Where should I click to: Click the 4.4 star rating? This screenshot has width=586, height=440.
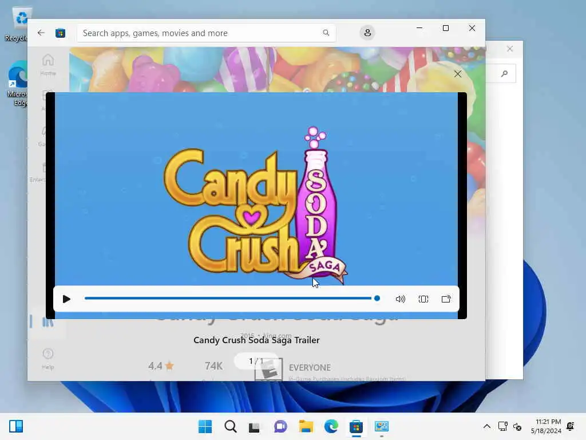161,366
